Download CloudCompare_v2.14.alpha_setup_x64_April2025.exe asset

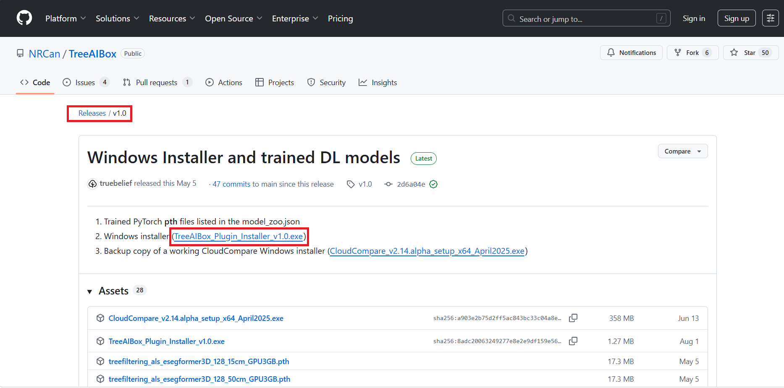click(x=196, y=318)
